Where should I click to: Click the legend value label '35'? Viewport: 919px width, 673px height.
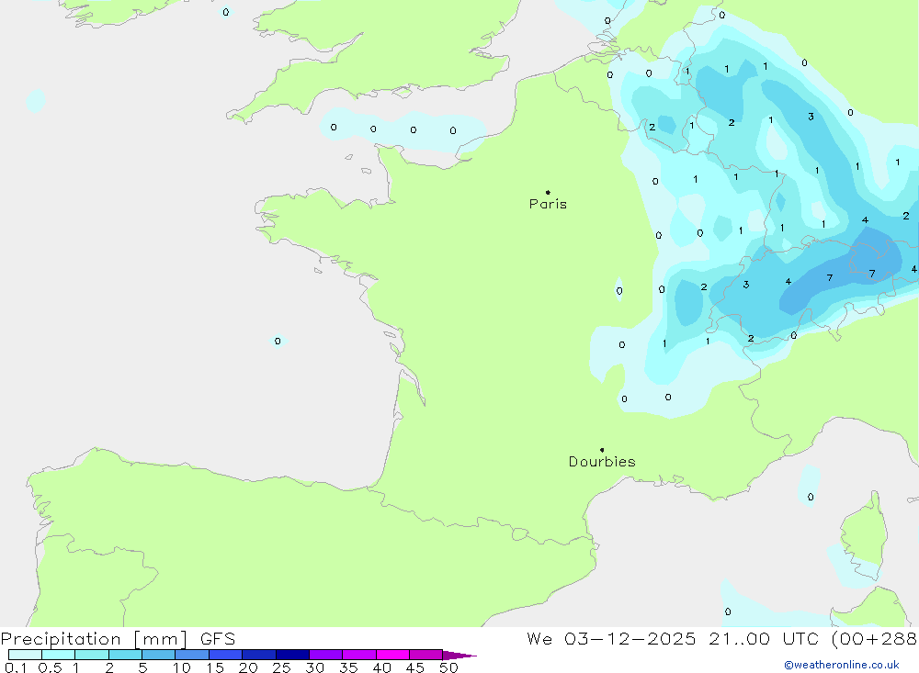[348, 667]
